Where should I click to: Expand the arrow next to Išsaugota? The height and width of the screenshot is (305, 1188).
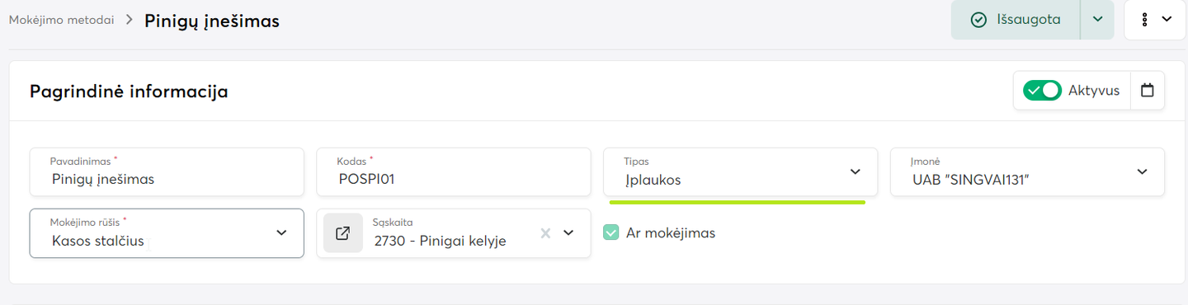point(1097,20)
